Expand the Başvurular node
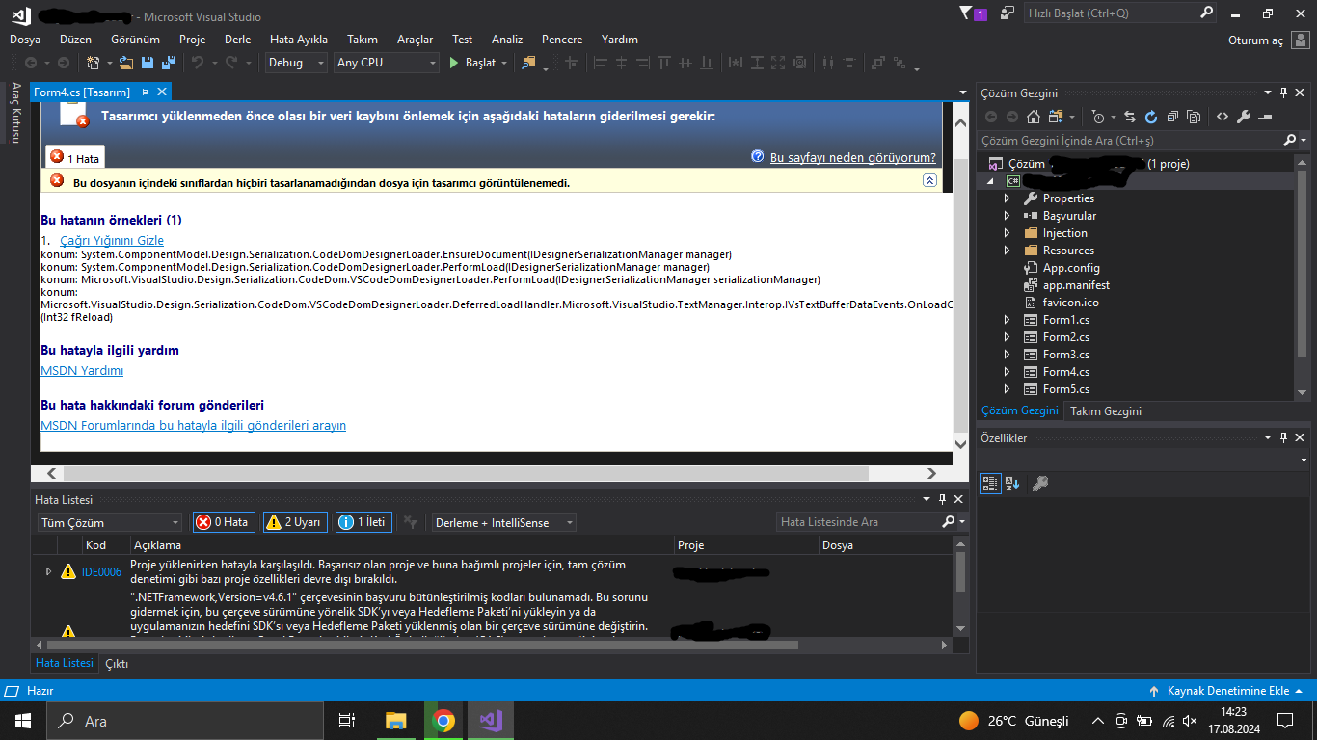 point(1008,216)
